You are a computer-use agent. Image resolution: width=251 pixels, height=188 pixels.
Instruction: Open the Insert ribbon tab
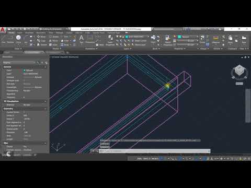pos(20,33)
